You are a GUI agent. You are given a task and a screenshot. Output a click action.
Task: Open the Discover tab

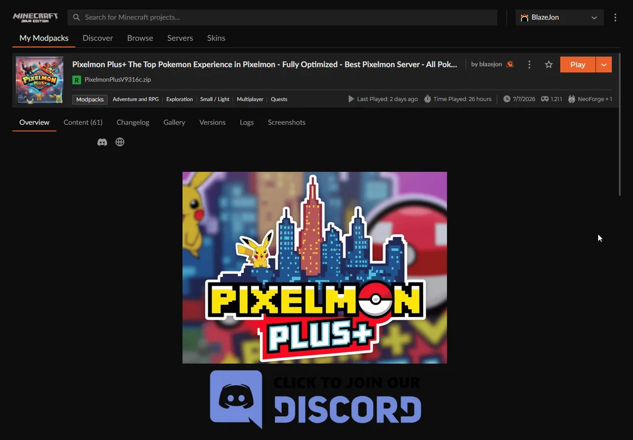coord(98,38)
